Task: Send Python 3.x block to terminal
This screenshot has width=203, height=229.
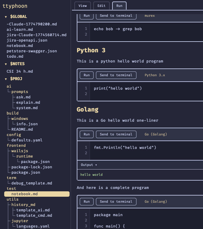Action: 116,75
